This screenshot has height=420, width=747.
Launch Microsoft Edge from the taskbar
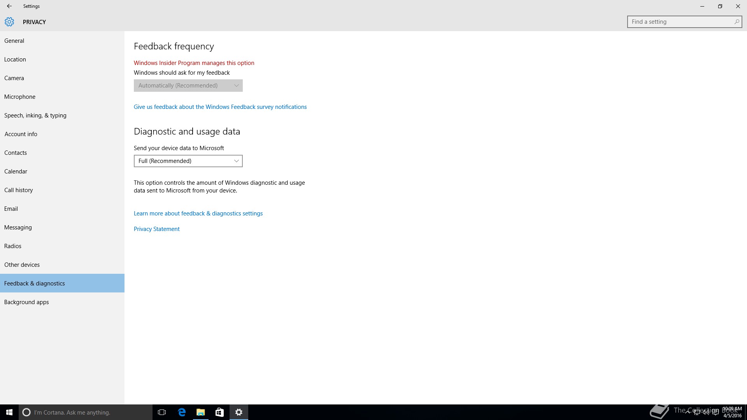click(x=182, y=412)
